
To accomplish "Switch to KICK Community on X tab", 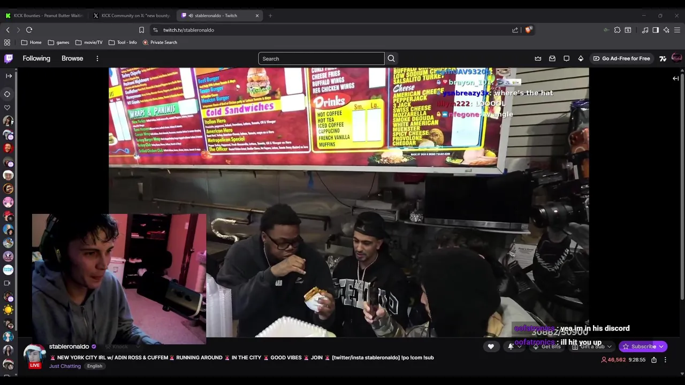I will click(132, 16).
